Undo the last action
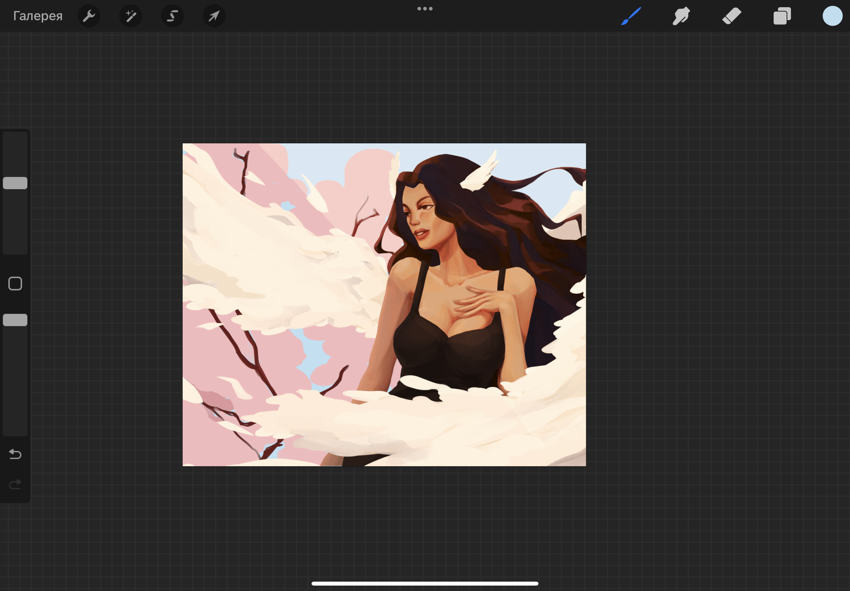This screenshot has width=850, height=591. 15,454
